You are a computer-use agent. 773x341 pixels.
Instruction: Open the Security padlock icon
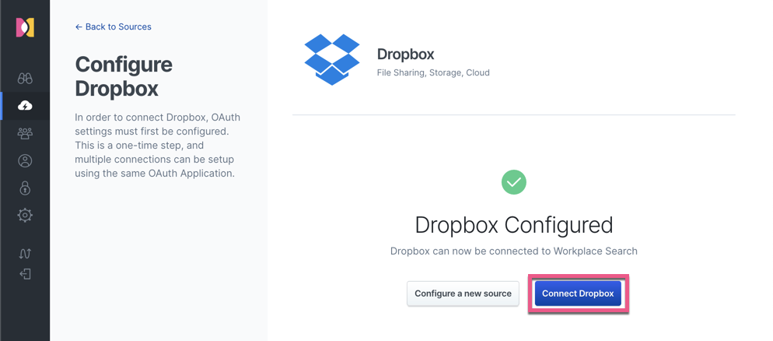pyautogui.click(x=25, y=188)
